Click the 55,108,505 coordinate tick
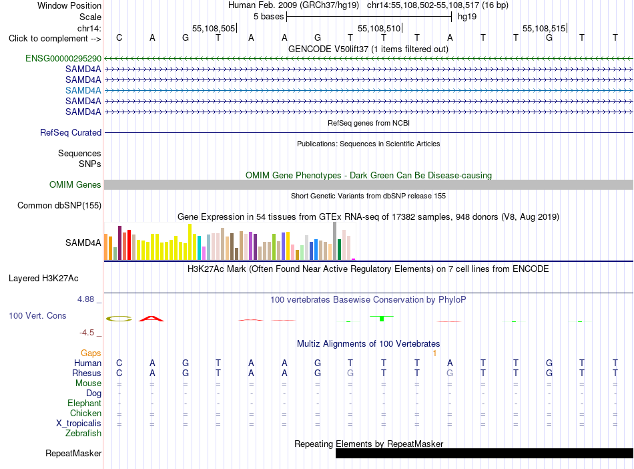Screen dimensions: 634x469 [x=214, y=28]
